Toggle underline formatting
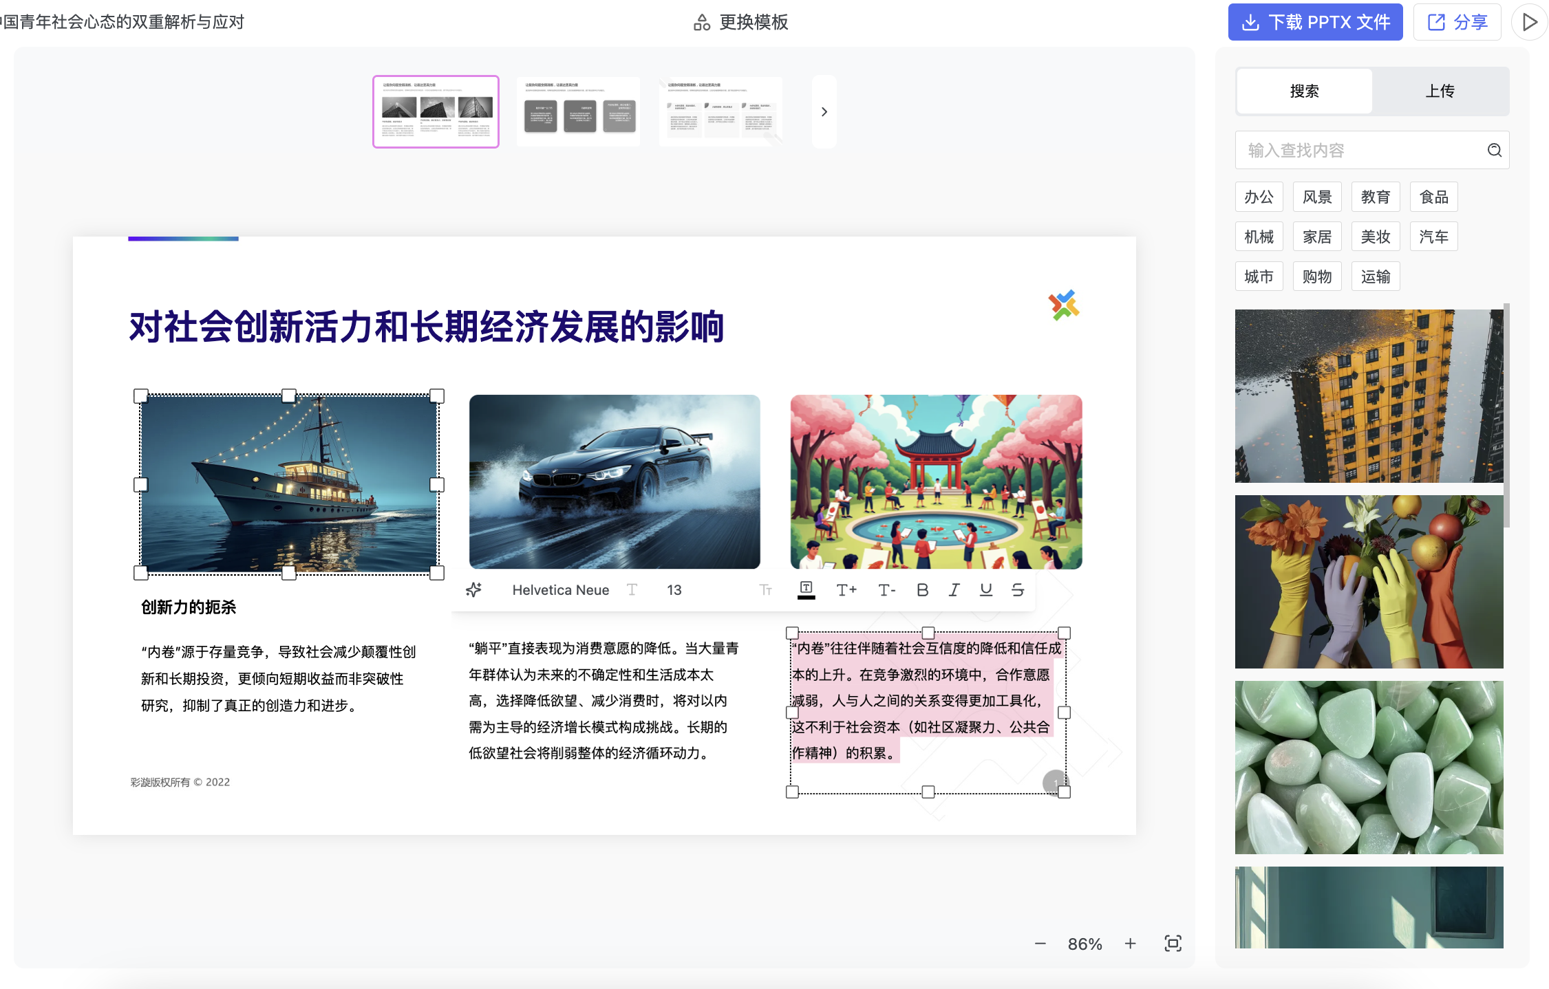The width and height of the screenshot is (1549, 989). (x=985, y=590)
